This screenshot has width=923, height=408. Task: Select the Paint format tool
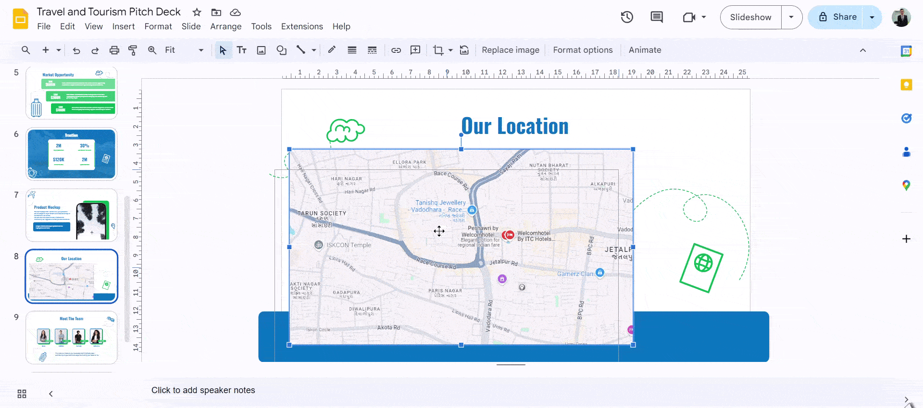pos(133,50)
